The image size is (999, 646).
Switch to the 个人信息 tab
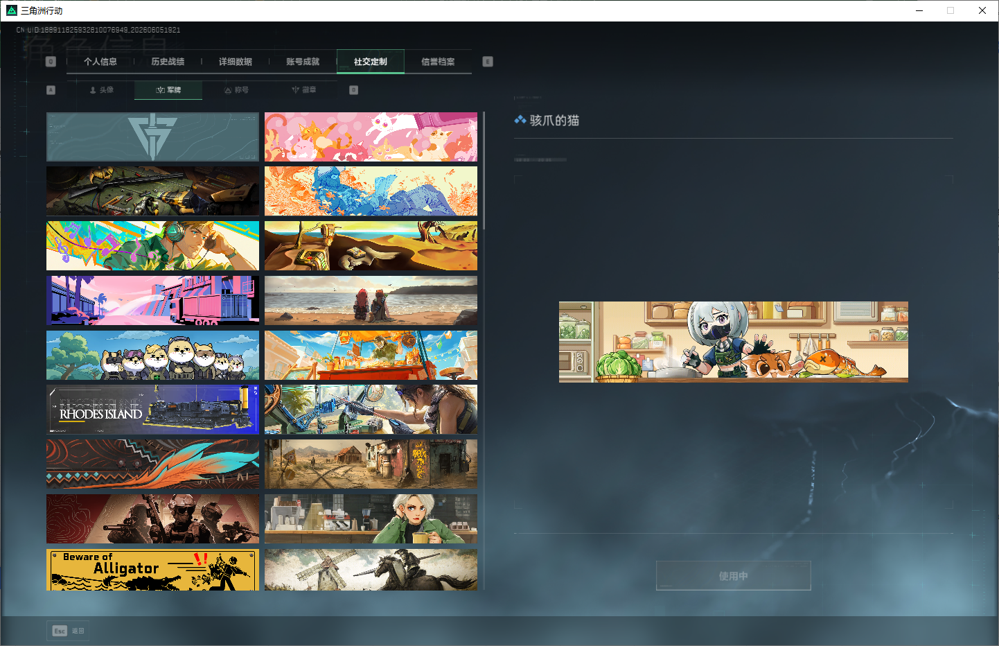tap(100, 62)
